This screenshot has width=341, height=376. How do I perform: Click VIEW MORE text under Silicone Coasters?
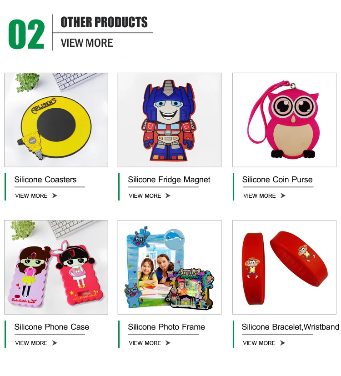[x=31, y=196]
